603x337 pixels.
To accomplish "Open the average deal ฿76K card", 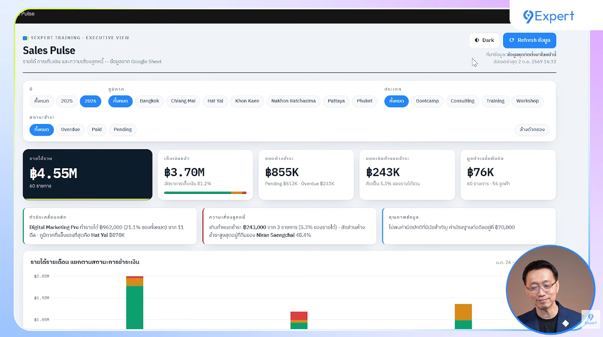I will coord(508,174).
